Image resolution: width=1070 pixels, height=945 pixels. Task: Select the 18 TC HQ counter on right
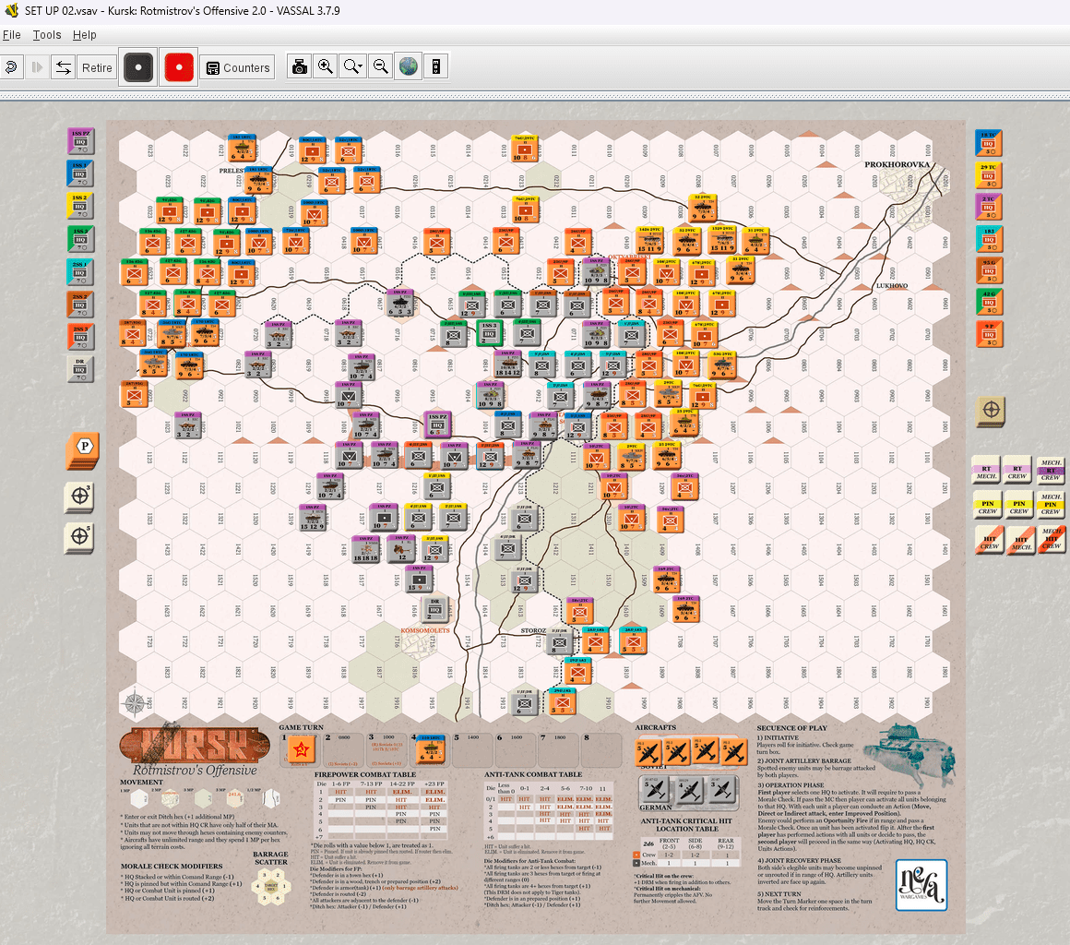pos(990,142)
